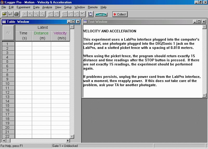
Task: Open the Analyze menu
Action: (x=47, y=7)
